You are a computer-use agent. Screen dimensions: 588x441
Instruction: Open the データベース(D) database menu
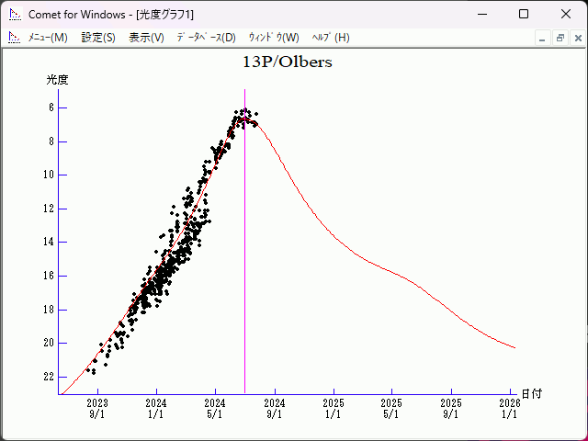[x=206, y=38]
